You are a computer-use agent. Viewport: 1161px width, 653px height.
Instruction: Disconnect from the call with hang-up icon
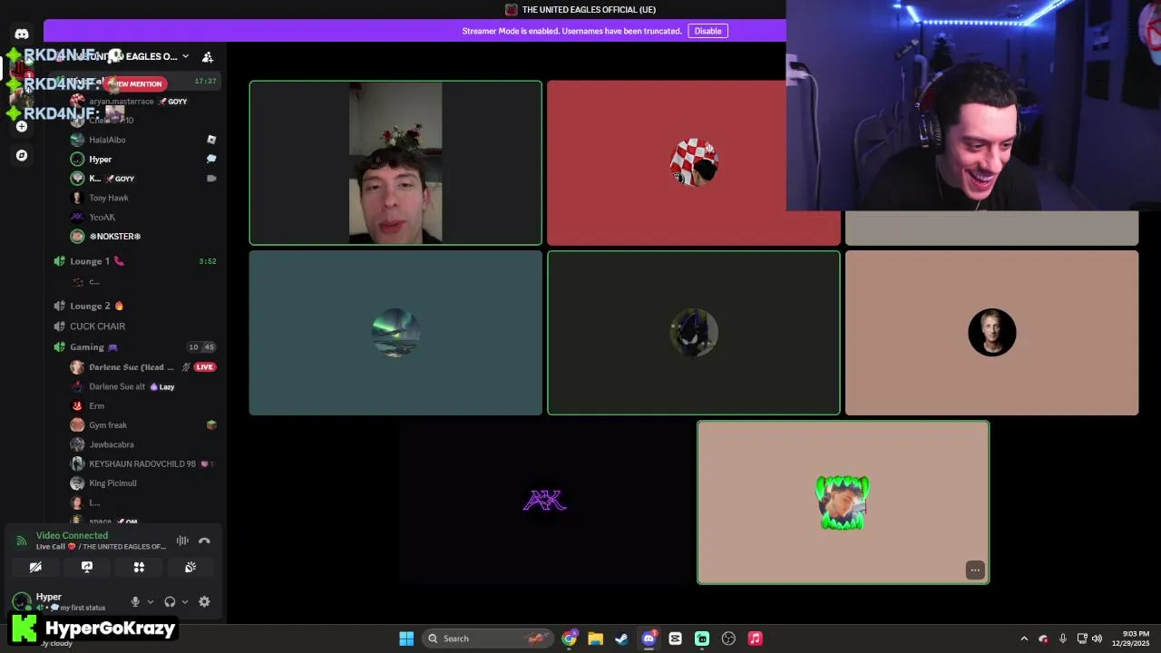[204, 541]
